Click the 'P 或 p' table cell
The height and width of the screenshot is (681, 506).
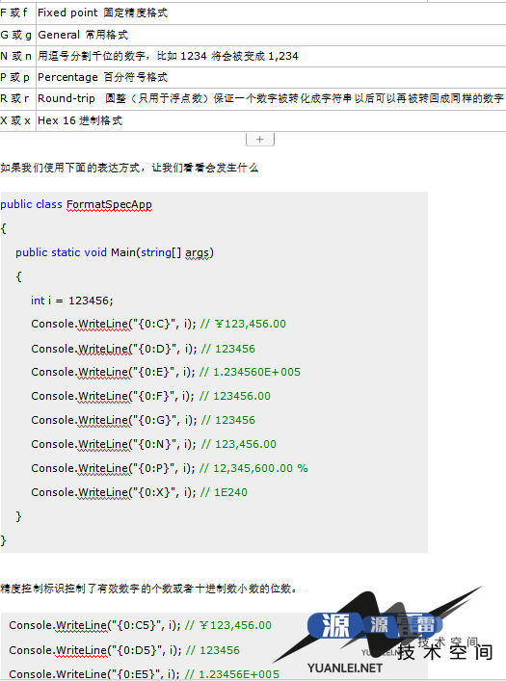(17, 78)
